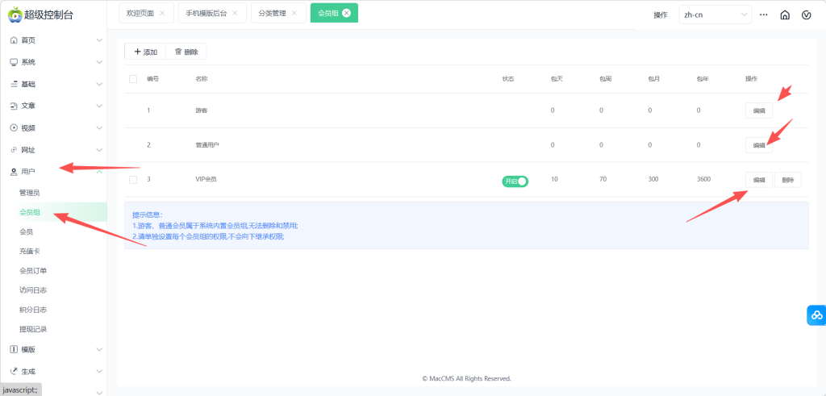This screenshot has width=826, height=396.
Task: Click the 添加 button
Action: pos(145,52)
